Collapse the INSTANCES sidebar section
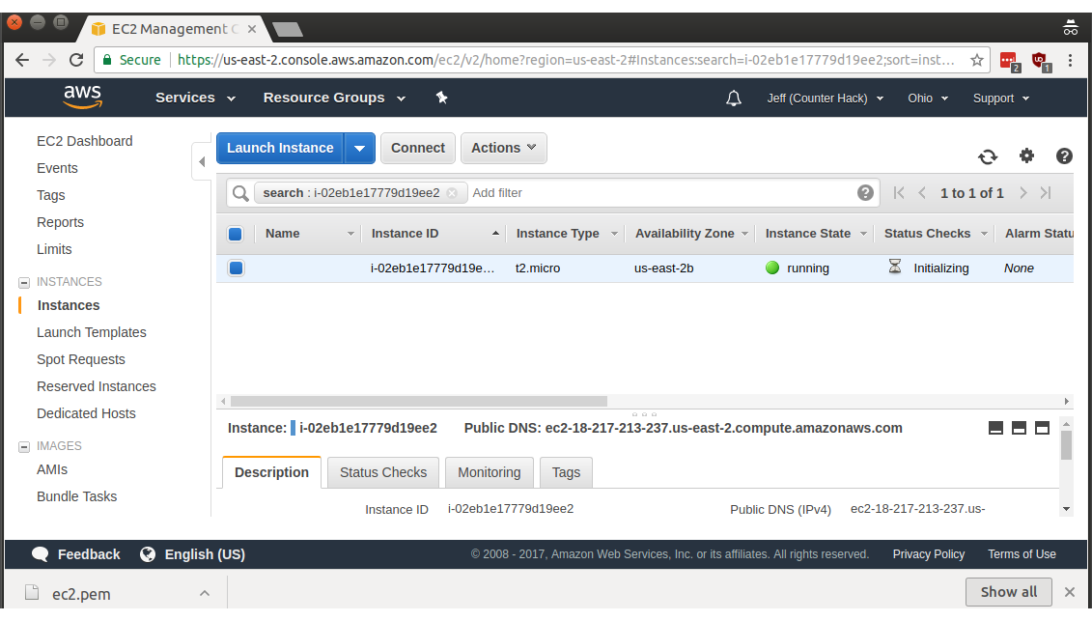This screenshot has width=1092, height=621. (x=24, y=282)
